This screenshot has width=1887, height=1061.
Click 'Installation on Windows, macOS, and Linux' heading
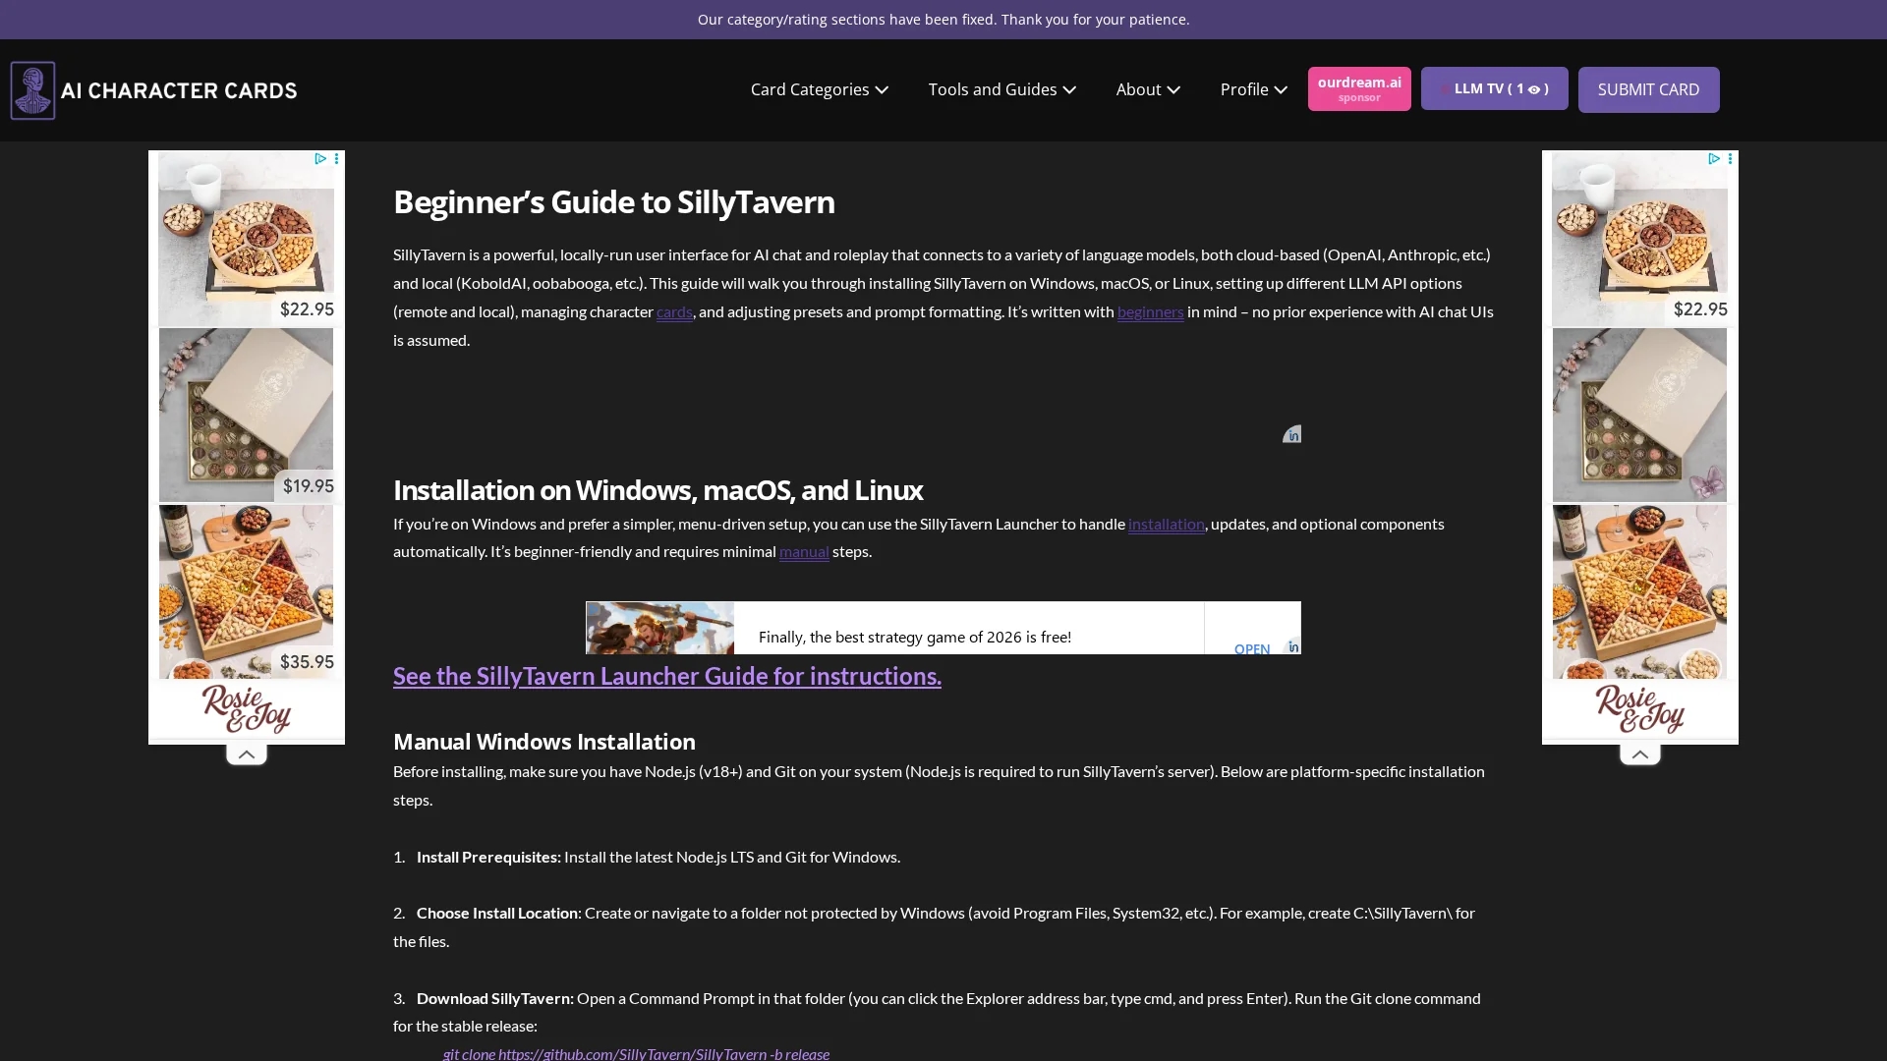[658, 489]
